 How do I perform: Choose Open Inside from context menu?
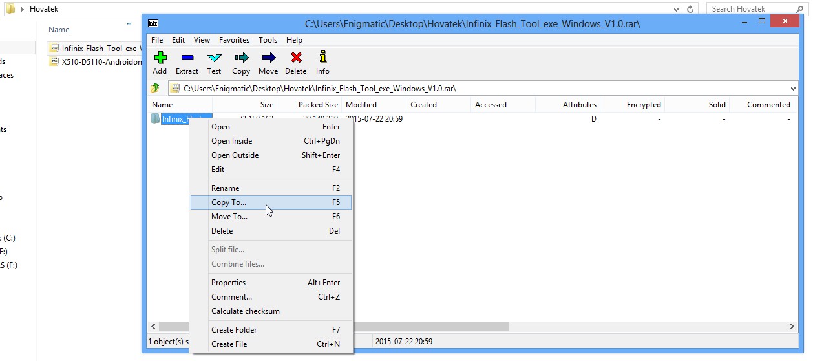pyautogui.click(x=271, y=141)
